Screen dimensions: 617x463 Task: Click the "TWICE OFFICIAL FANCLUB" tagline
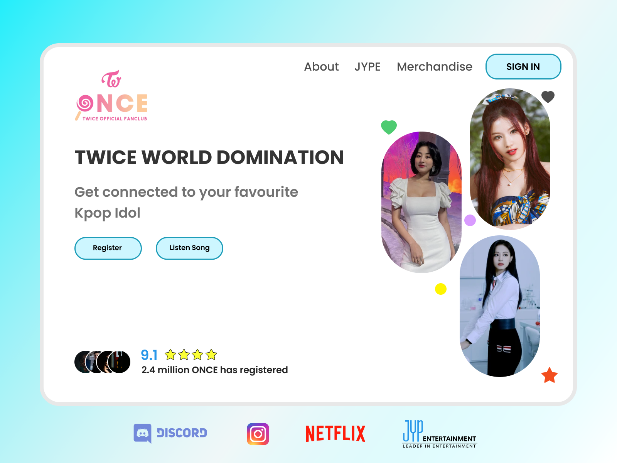(x=115, y=119)
